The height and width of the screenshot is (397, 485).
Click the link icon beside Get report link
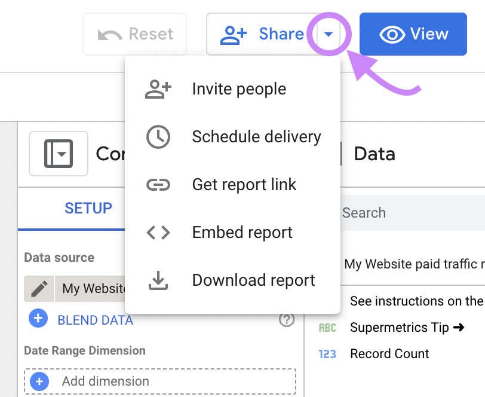(x=158, y=184)
